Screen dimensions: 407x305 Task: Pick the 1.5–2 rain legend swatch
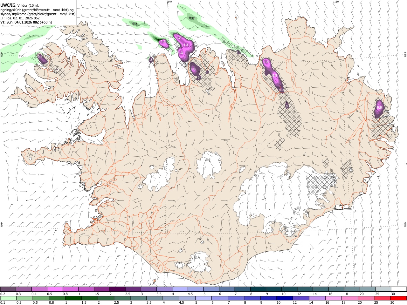[x=90, y=298]
